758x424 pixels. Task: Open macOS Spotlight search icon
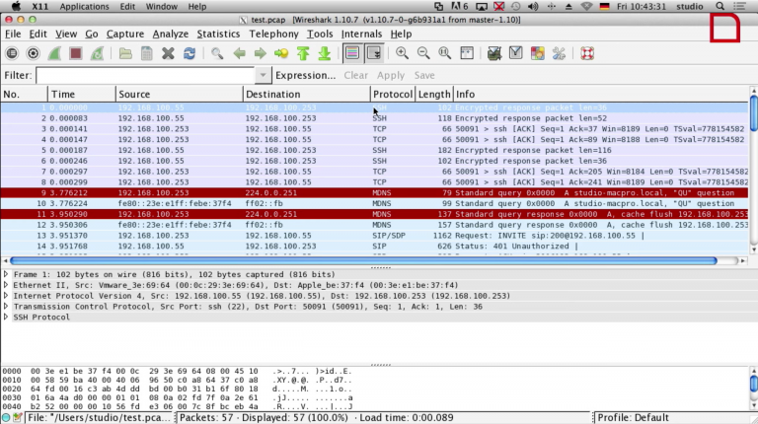[720, 6]
